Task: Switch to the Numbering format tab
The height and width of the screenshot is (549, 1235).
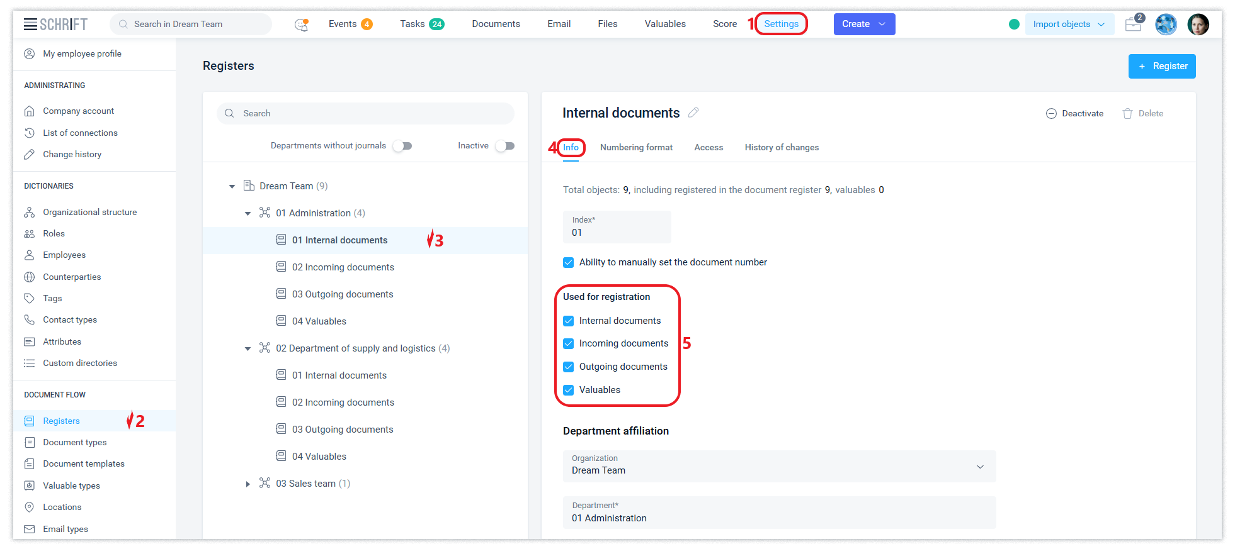Action: tap(636, 148)
